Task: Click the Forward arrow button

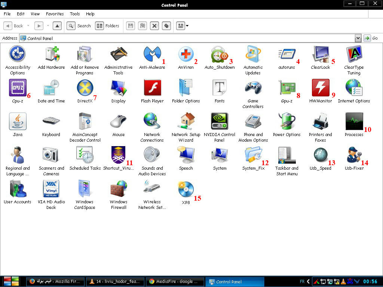Action: (39, 26)
